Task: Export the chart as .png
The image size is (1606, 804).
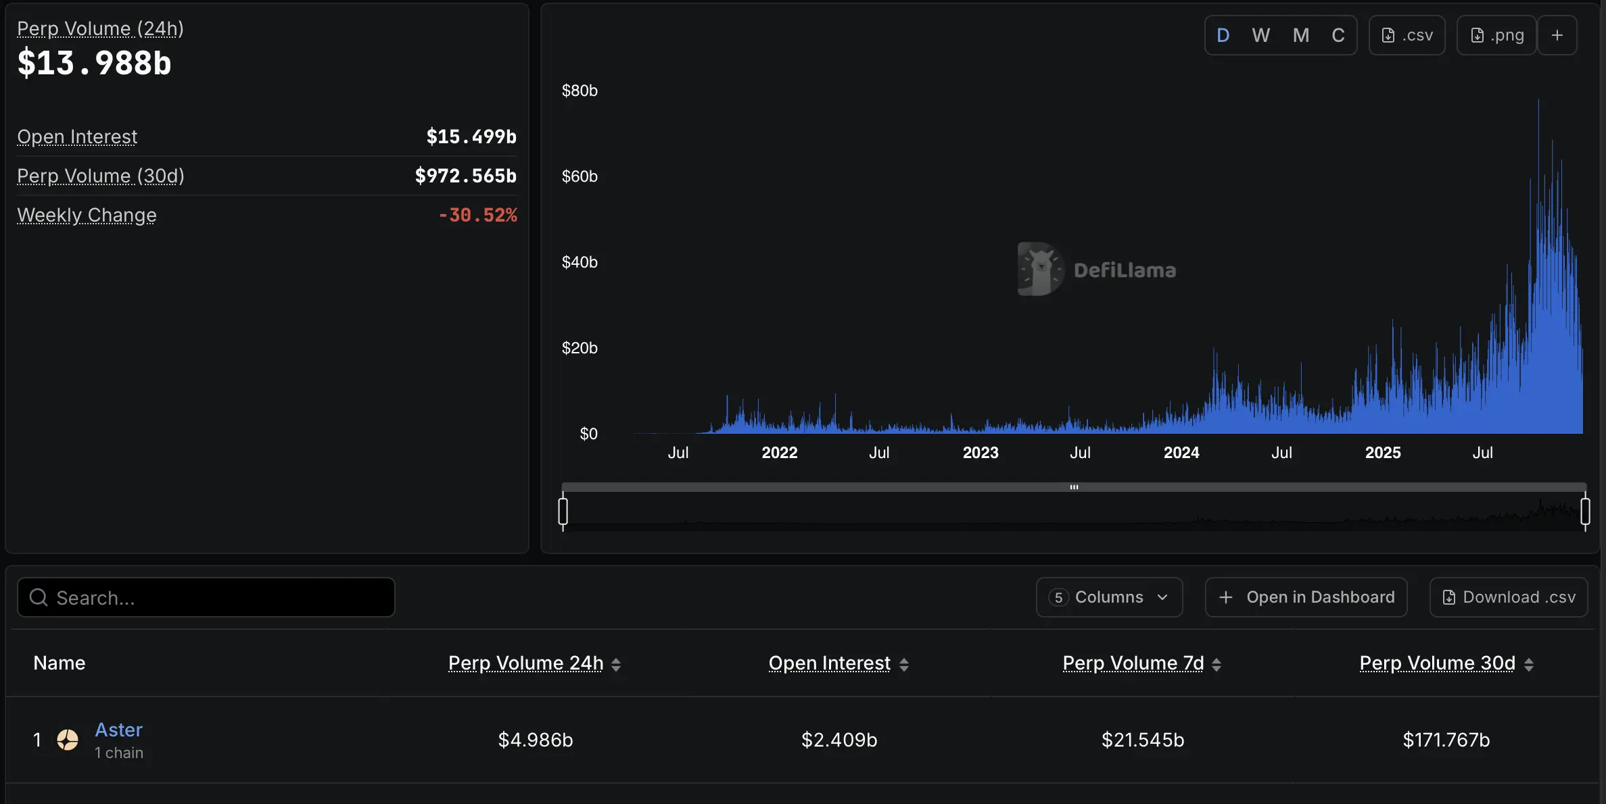Action: [1496, 35]
